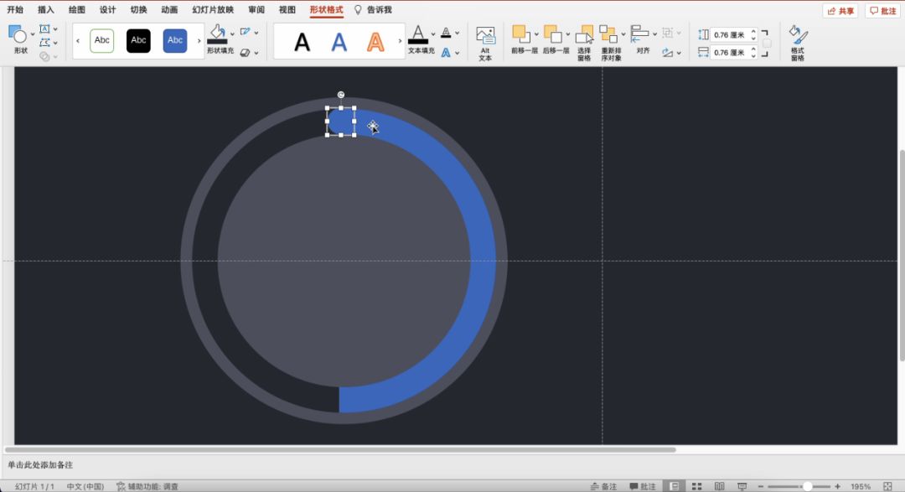The image size is (905, 492).
Task: Apply the white outlined Abc shape style
Action: [102, 40]
